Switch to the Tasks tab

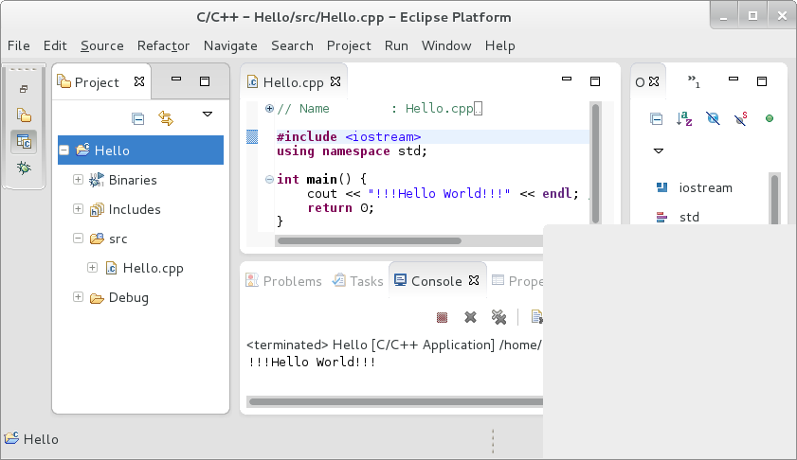coord(358,281)
